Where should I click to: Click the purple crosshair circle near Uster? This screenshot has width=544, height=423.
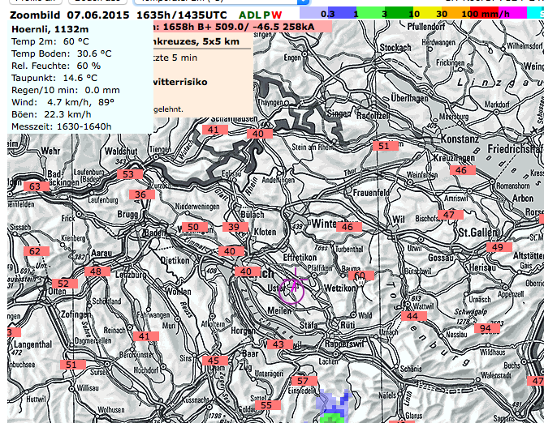[x=291, y=292]
